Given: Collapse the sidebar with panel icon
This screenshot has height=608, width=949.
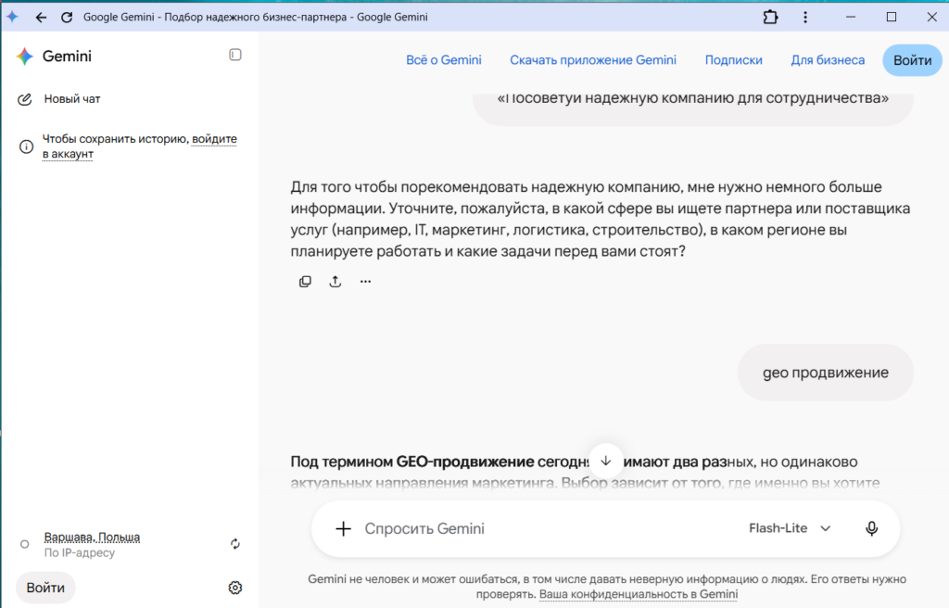Looking at the screenshot, I should tap(235, 55).
